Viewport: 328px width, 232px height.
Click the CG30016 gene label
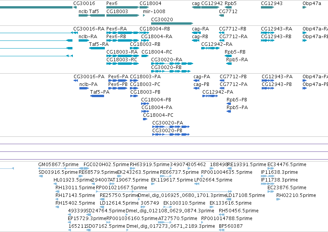click(84, 3)
